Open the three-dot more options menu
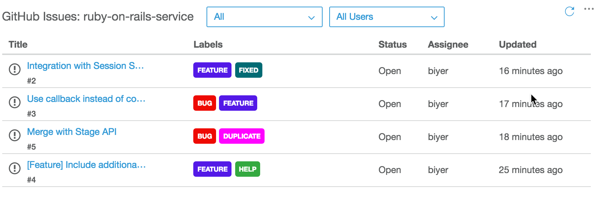 click(x=589, y=9)
